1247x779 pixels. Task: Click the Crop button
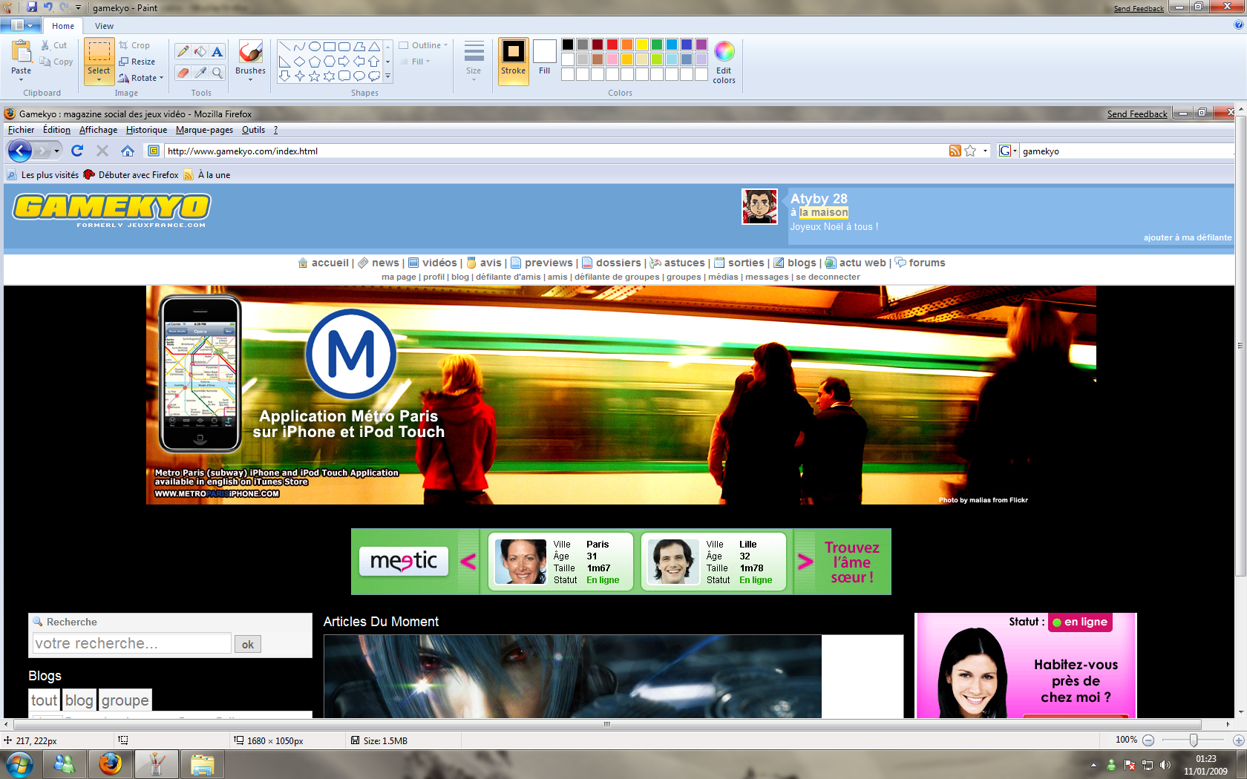click(x=134, y=45)
